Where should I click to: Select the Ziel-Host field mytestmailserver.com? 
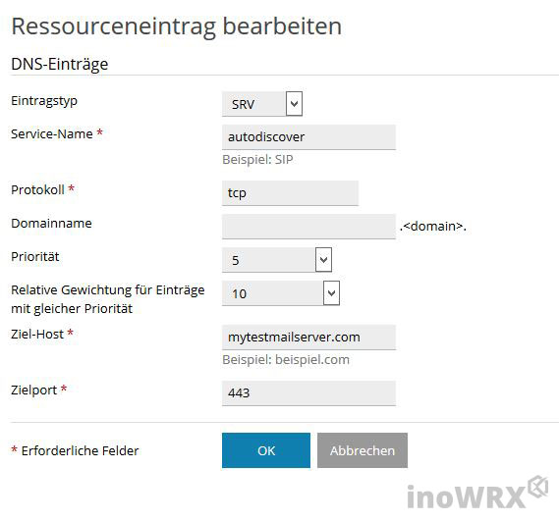click(x=308, y=338)
